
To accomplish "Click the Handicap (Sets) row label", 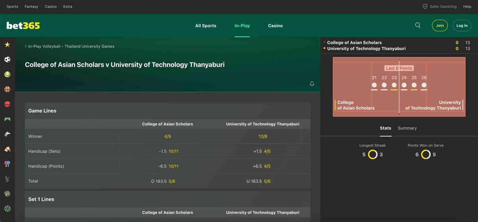I will (44, 151).
